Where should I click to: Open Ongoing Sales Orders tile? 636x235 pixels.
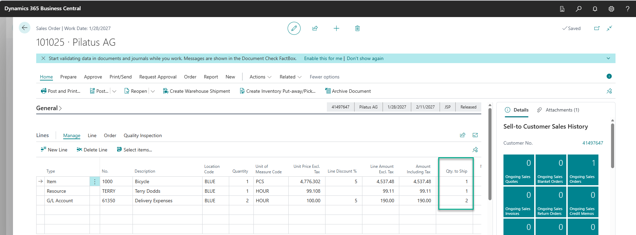(x=583, y=170)
